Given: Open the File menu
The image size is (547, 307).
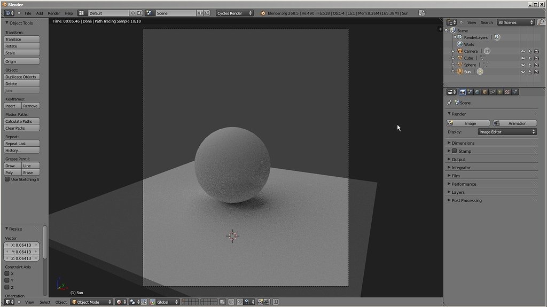Looking at the screenshot, I should coord(28,13).
